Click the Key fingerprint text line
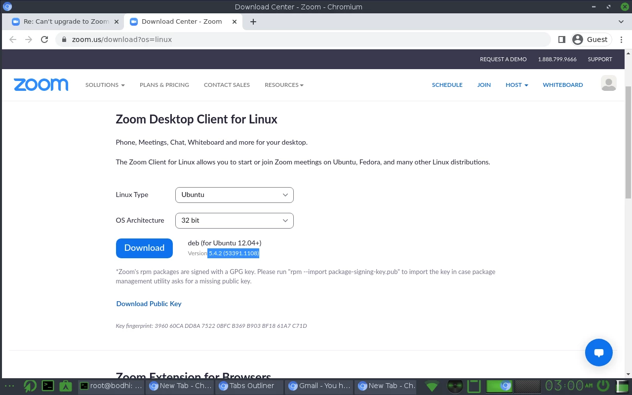The image size is (632, 395). point(211,326)
